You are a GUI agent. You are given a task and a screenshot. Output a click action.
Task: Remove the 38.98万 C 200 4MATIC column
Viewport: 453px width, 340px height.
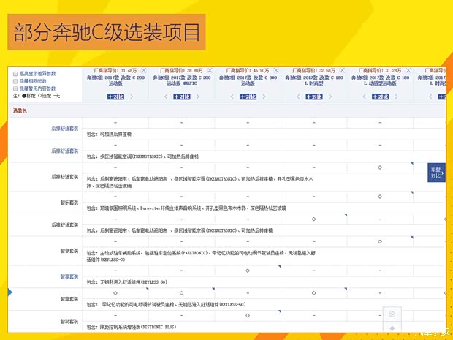point(210,70)
